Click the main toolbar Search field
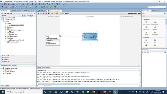 coord(157,7)
